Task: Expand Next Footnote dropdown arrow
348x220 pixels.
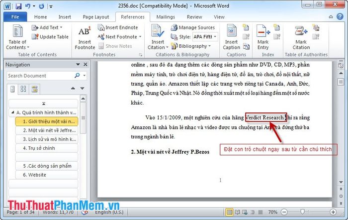Action: (140, 37)
